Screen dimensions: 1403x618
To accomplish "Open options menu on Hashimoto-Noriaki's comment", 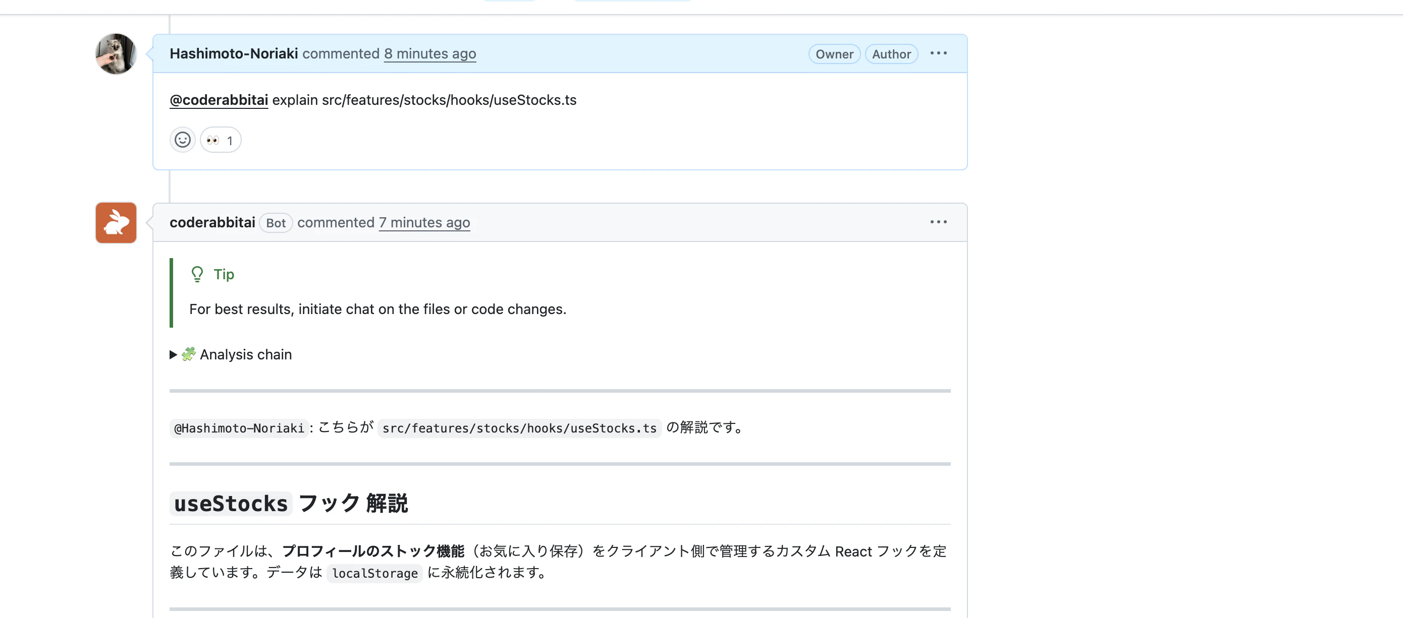I will 938,53.
